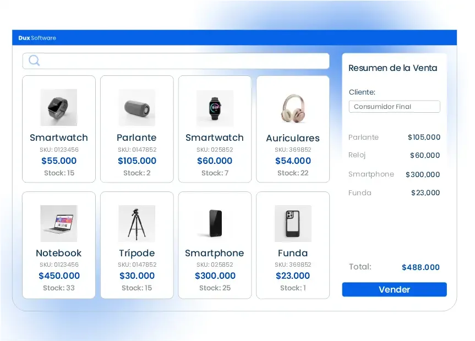Focus the product search bar
This screenshot has width=475, height=341.
click(x=176, y=61)
